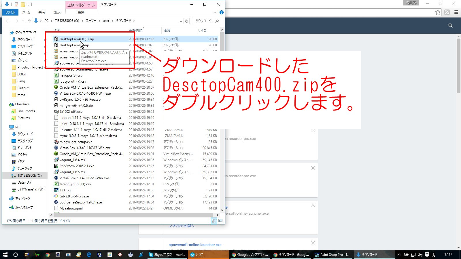The image size is (461, 259).
Task: Open the ファイル tab in Explorer
Action: pos(10,12)
